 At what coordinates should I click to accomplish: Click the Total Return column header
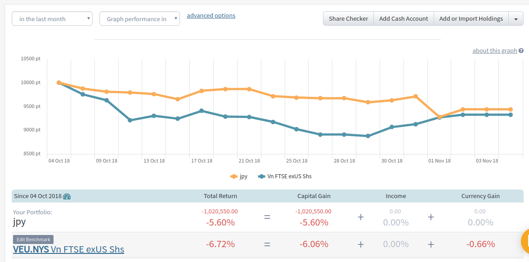pos(220,196)
